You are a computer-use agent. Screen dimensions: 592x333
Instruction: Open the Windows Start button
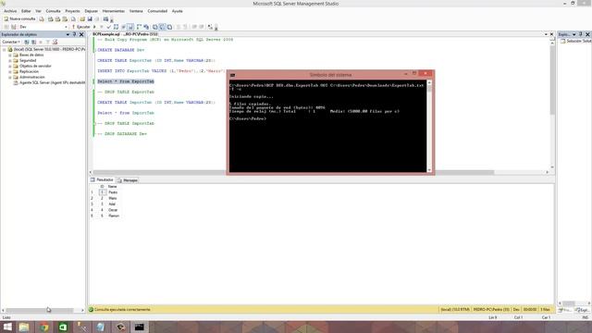6,327
